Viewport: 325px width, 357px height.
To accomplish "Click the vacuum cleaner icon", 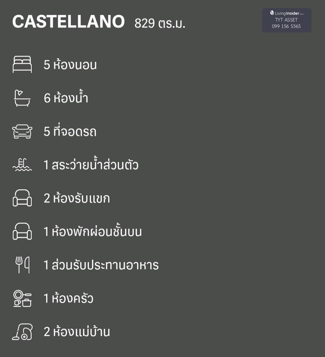I will point(22,332).
